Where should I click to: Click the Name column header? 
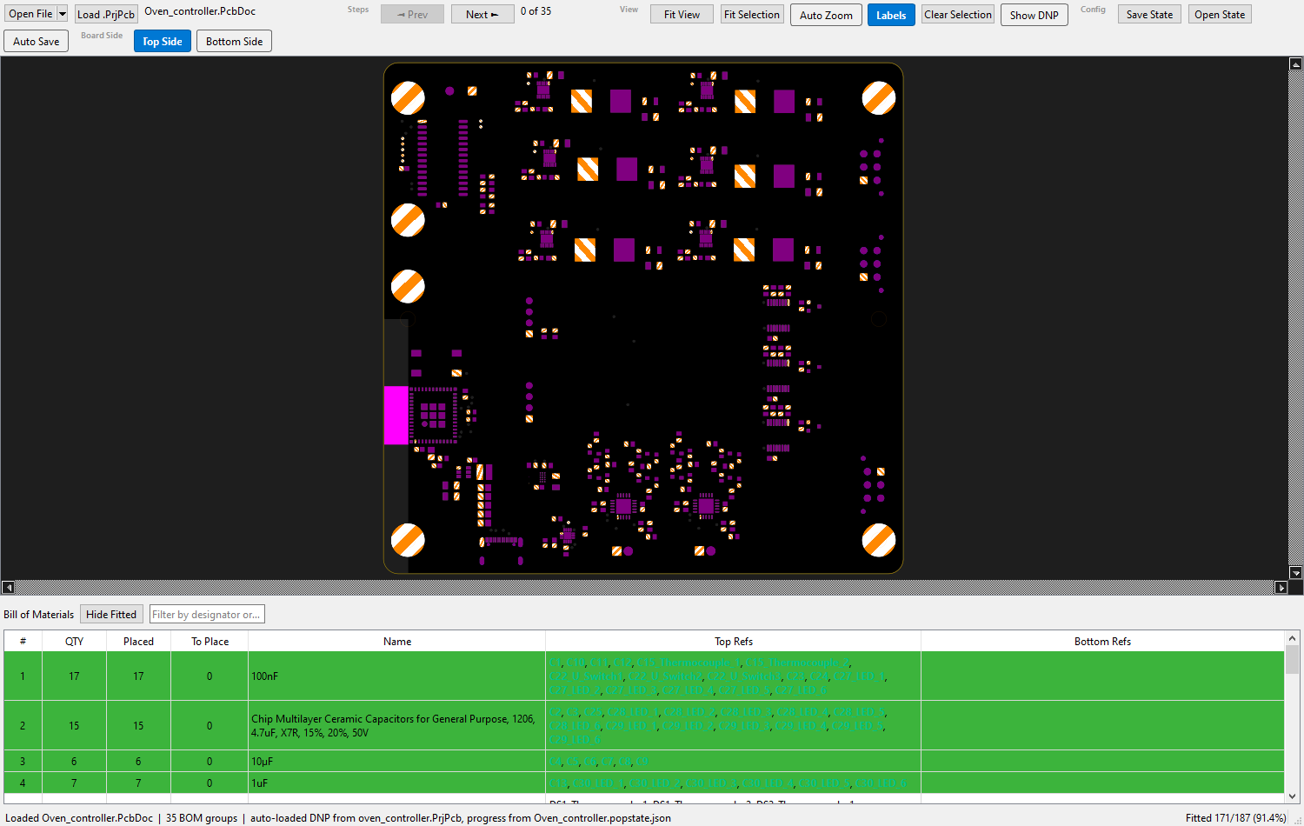[397, 641]
